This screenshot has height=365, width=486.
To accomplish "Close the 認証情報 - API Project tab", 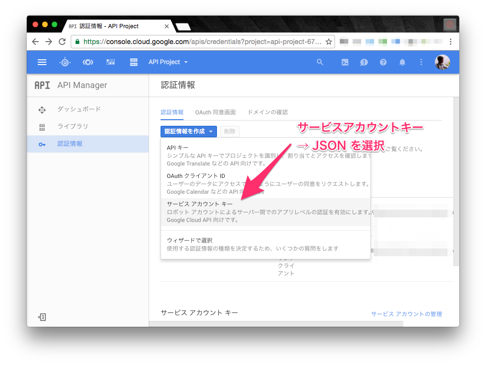I will click(x=166, y=26).
